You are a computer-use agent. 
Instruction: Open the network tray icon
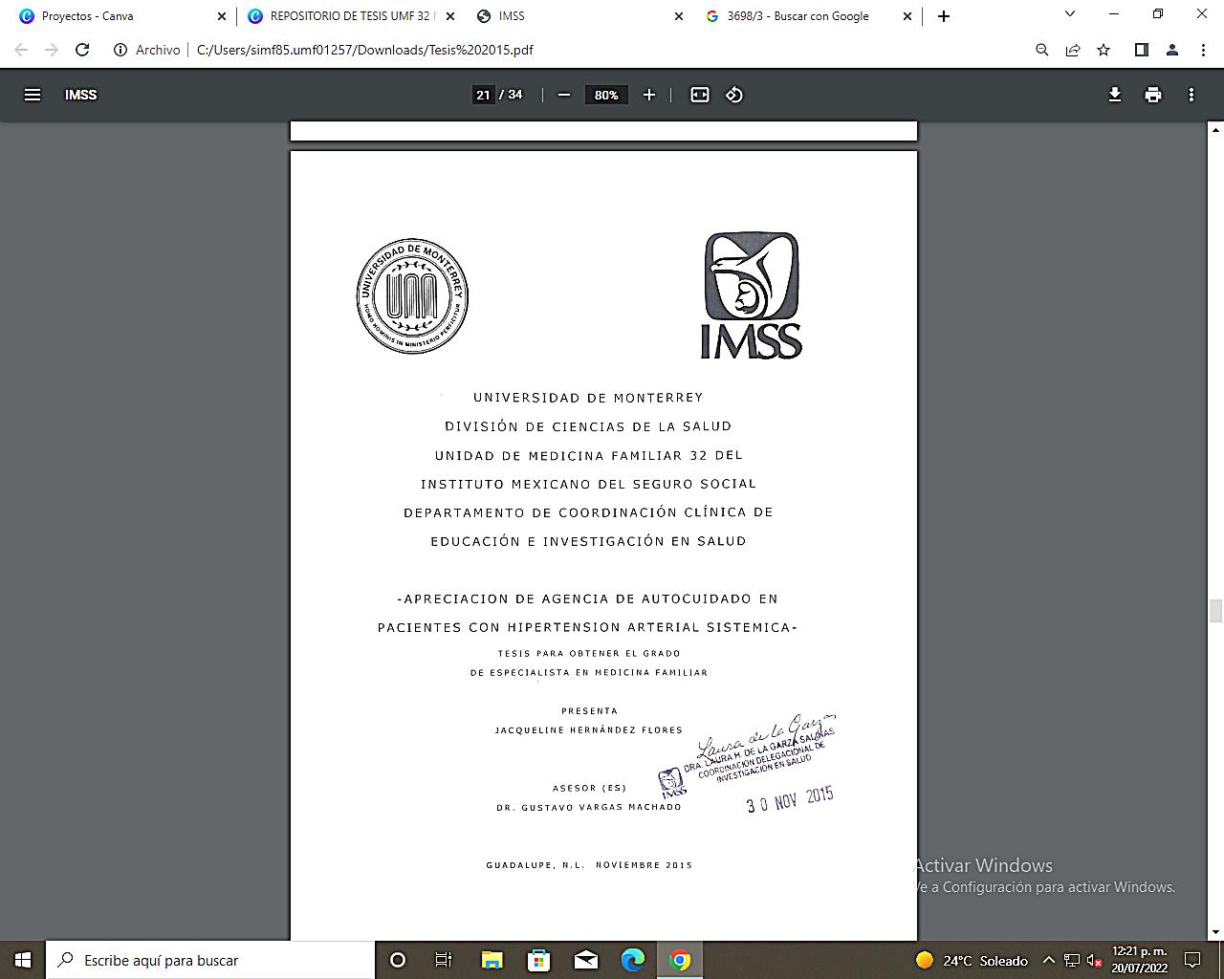tap(1072, 961)
